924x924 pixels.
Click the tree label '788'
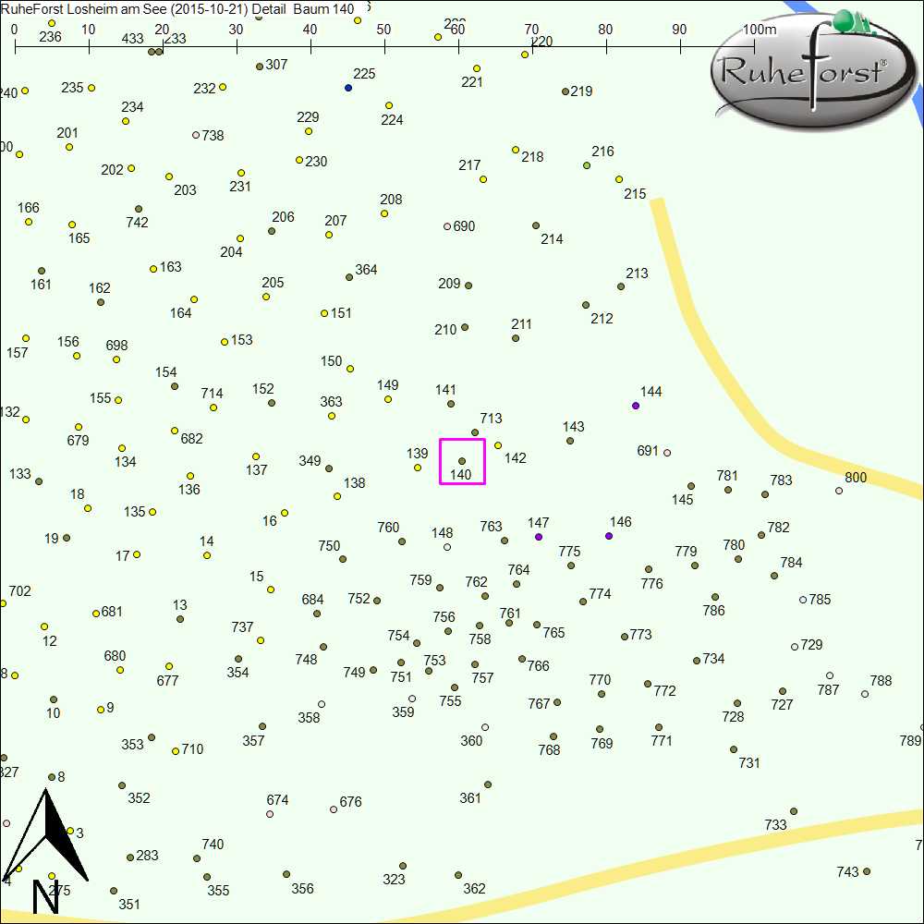pos(881,681)
